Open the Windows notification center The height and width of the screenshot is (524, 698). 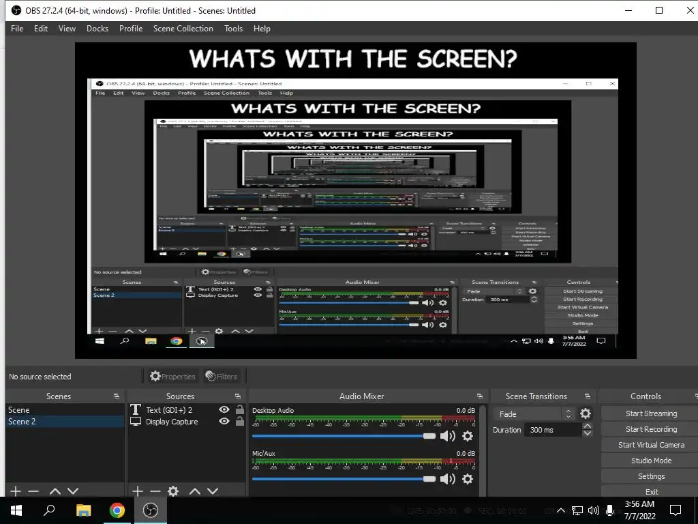coord(676,510)
